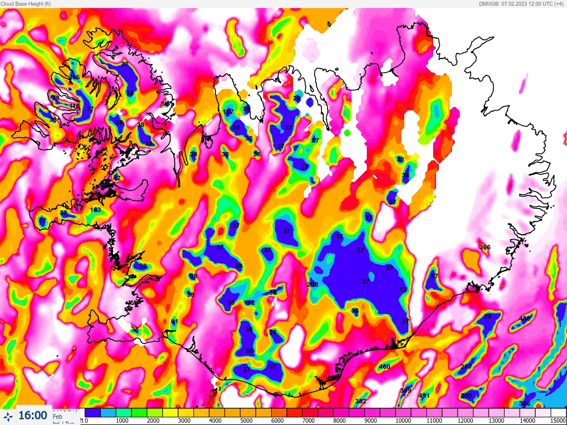The width and height of the screenshot is (567, 425).
Task: Click the 386 value on the map
Action: coord(524,403)
